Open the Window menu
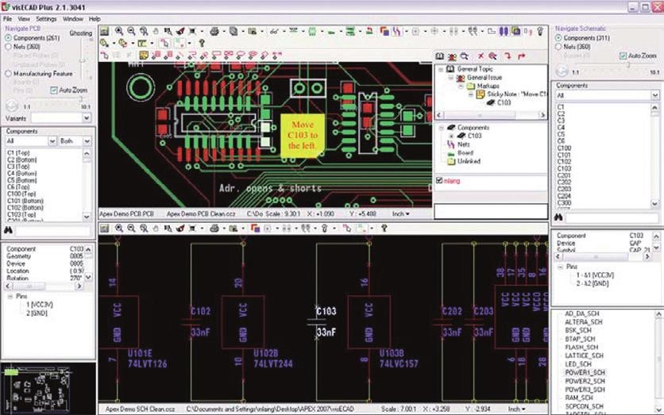The image size is (664, 415). [72, 18]
